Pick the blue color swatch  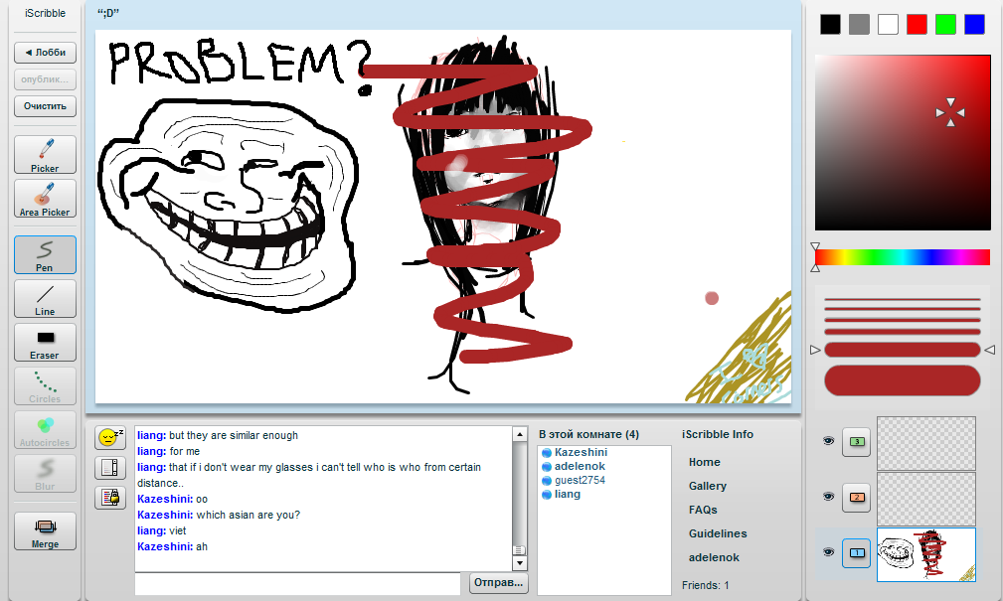974,24
